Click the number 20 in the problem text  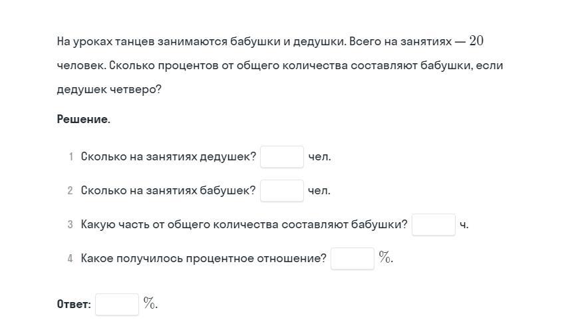coord(476,41)
